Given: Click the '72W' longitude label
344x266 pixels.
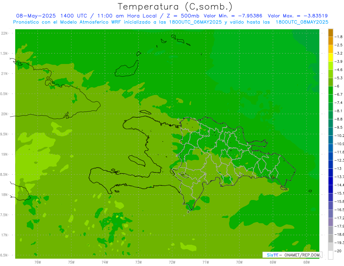Looking at the screenshot, I should click(x=172, y=262).
